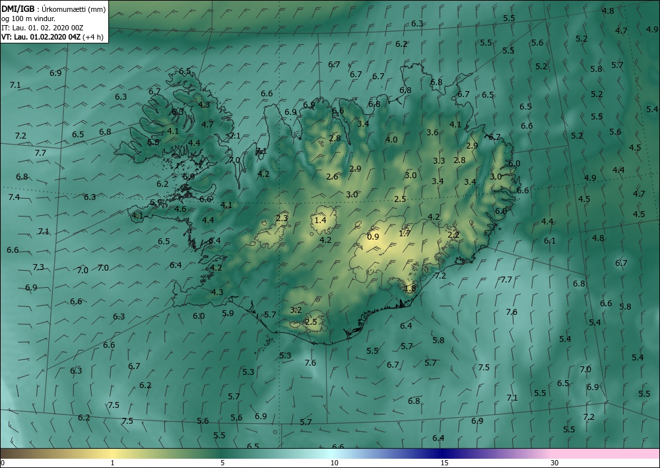Click the '1' label on the color scale

click(x=112, y=463)
